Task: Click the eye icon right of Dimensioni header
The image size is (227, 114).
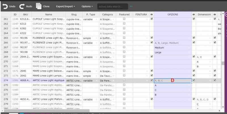Action: pos(215,14)
